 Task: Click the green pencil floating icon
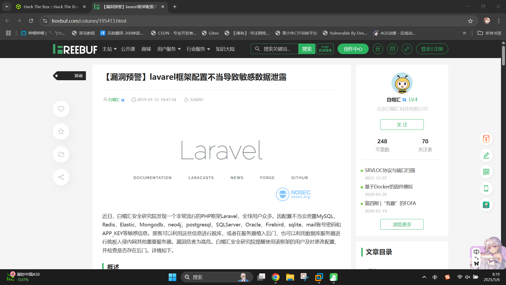tap(486, 155)
